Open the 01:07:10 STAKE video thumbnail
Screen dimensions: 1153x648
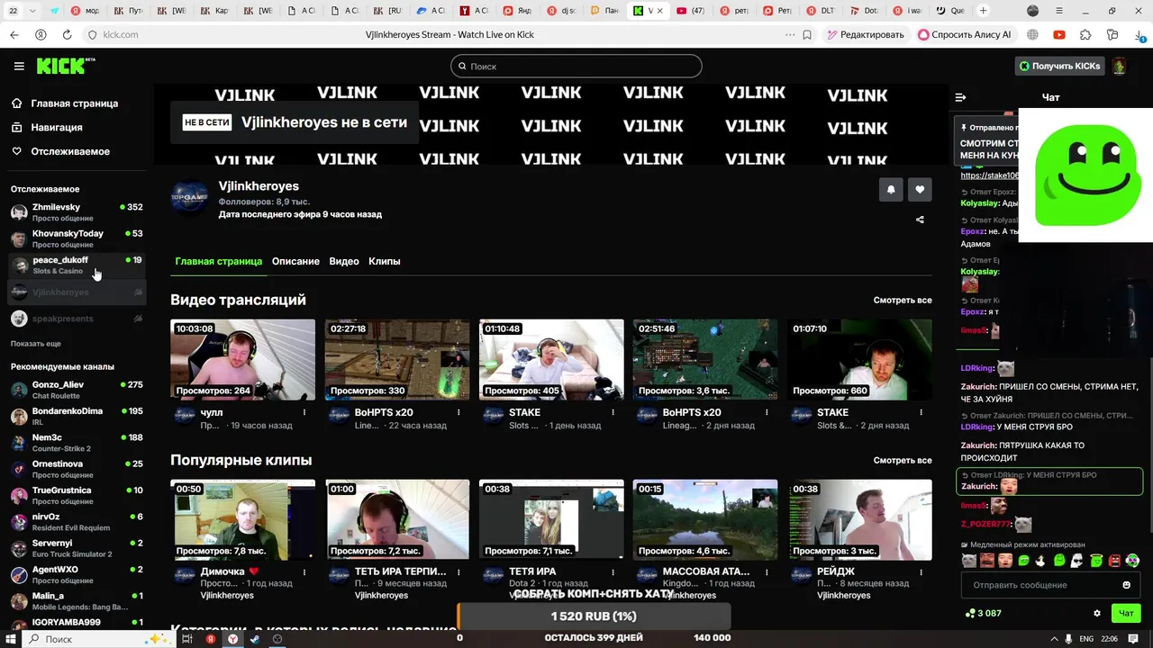[859, 359]
